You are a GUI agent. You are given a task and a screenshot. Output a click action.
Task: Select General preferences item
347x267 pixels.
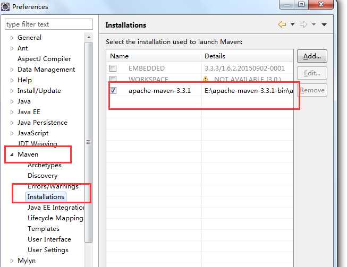(x=29, y=38)
